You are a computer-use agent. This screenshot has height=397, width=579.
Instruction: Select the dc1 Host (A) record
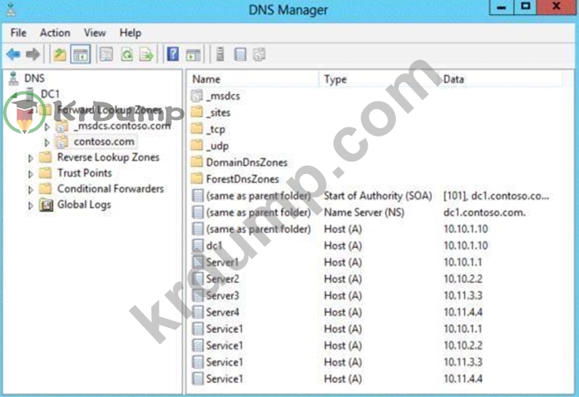pyautogui.click(x=339, y=246)
